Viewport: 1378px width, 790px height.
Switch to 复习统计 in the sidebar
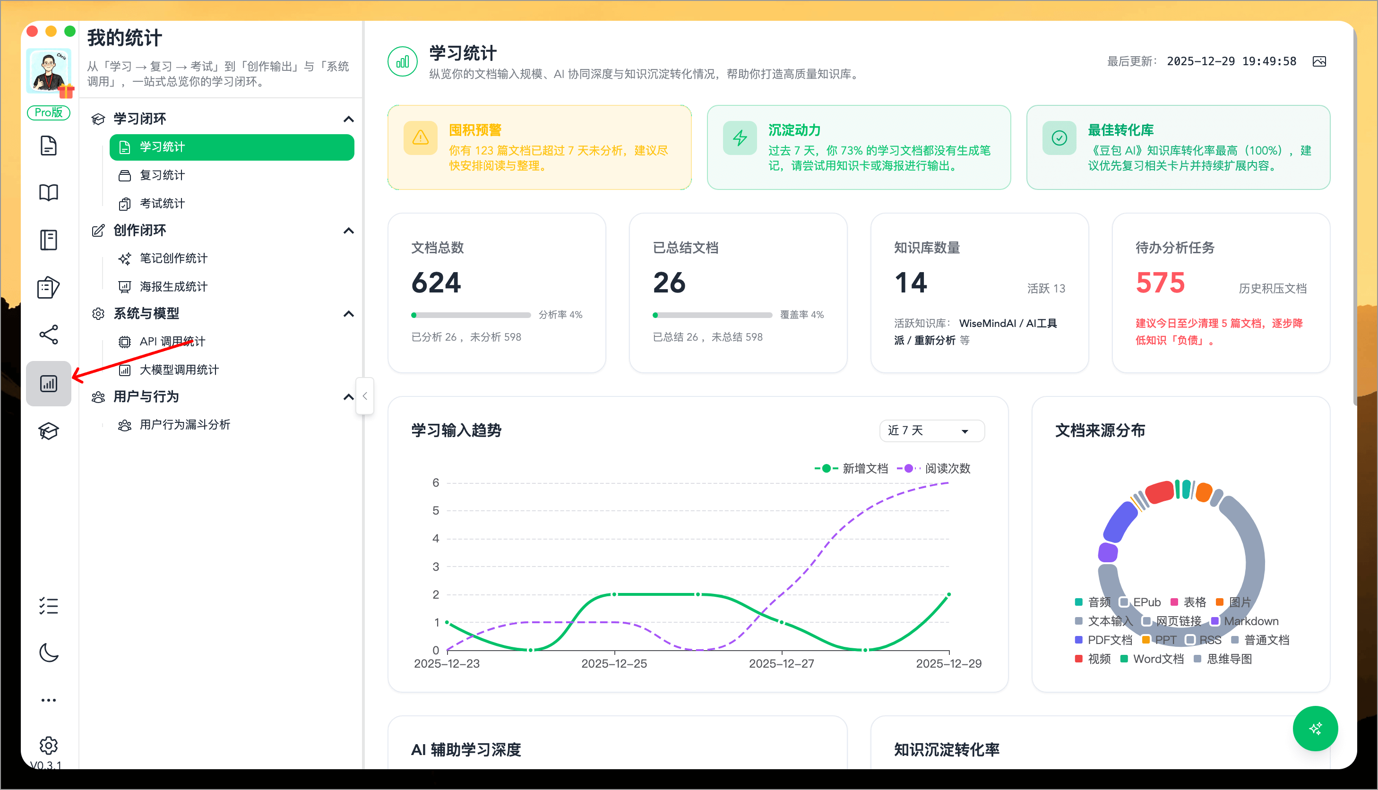[162, 175]
